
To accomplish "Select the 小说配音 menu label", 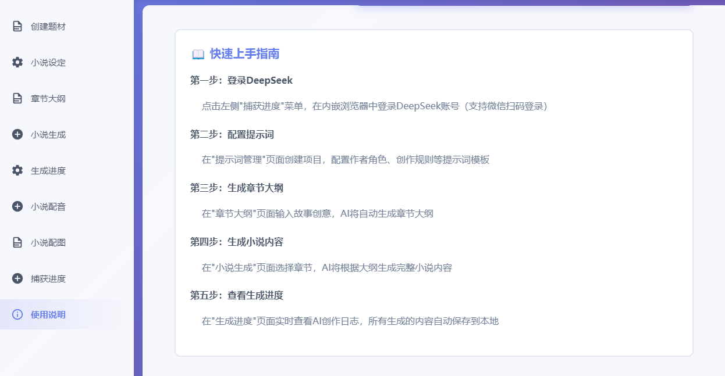I will [x=48, y=206].
